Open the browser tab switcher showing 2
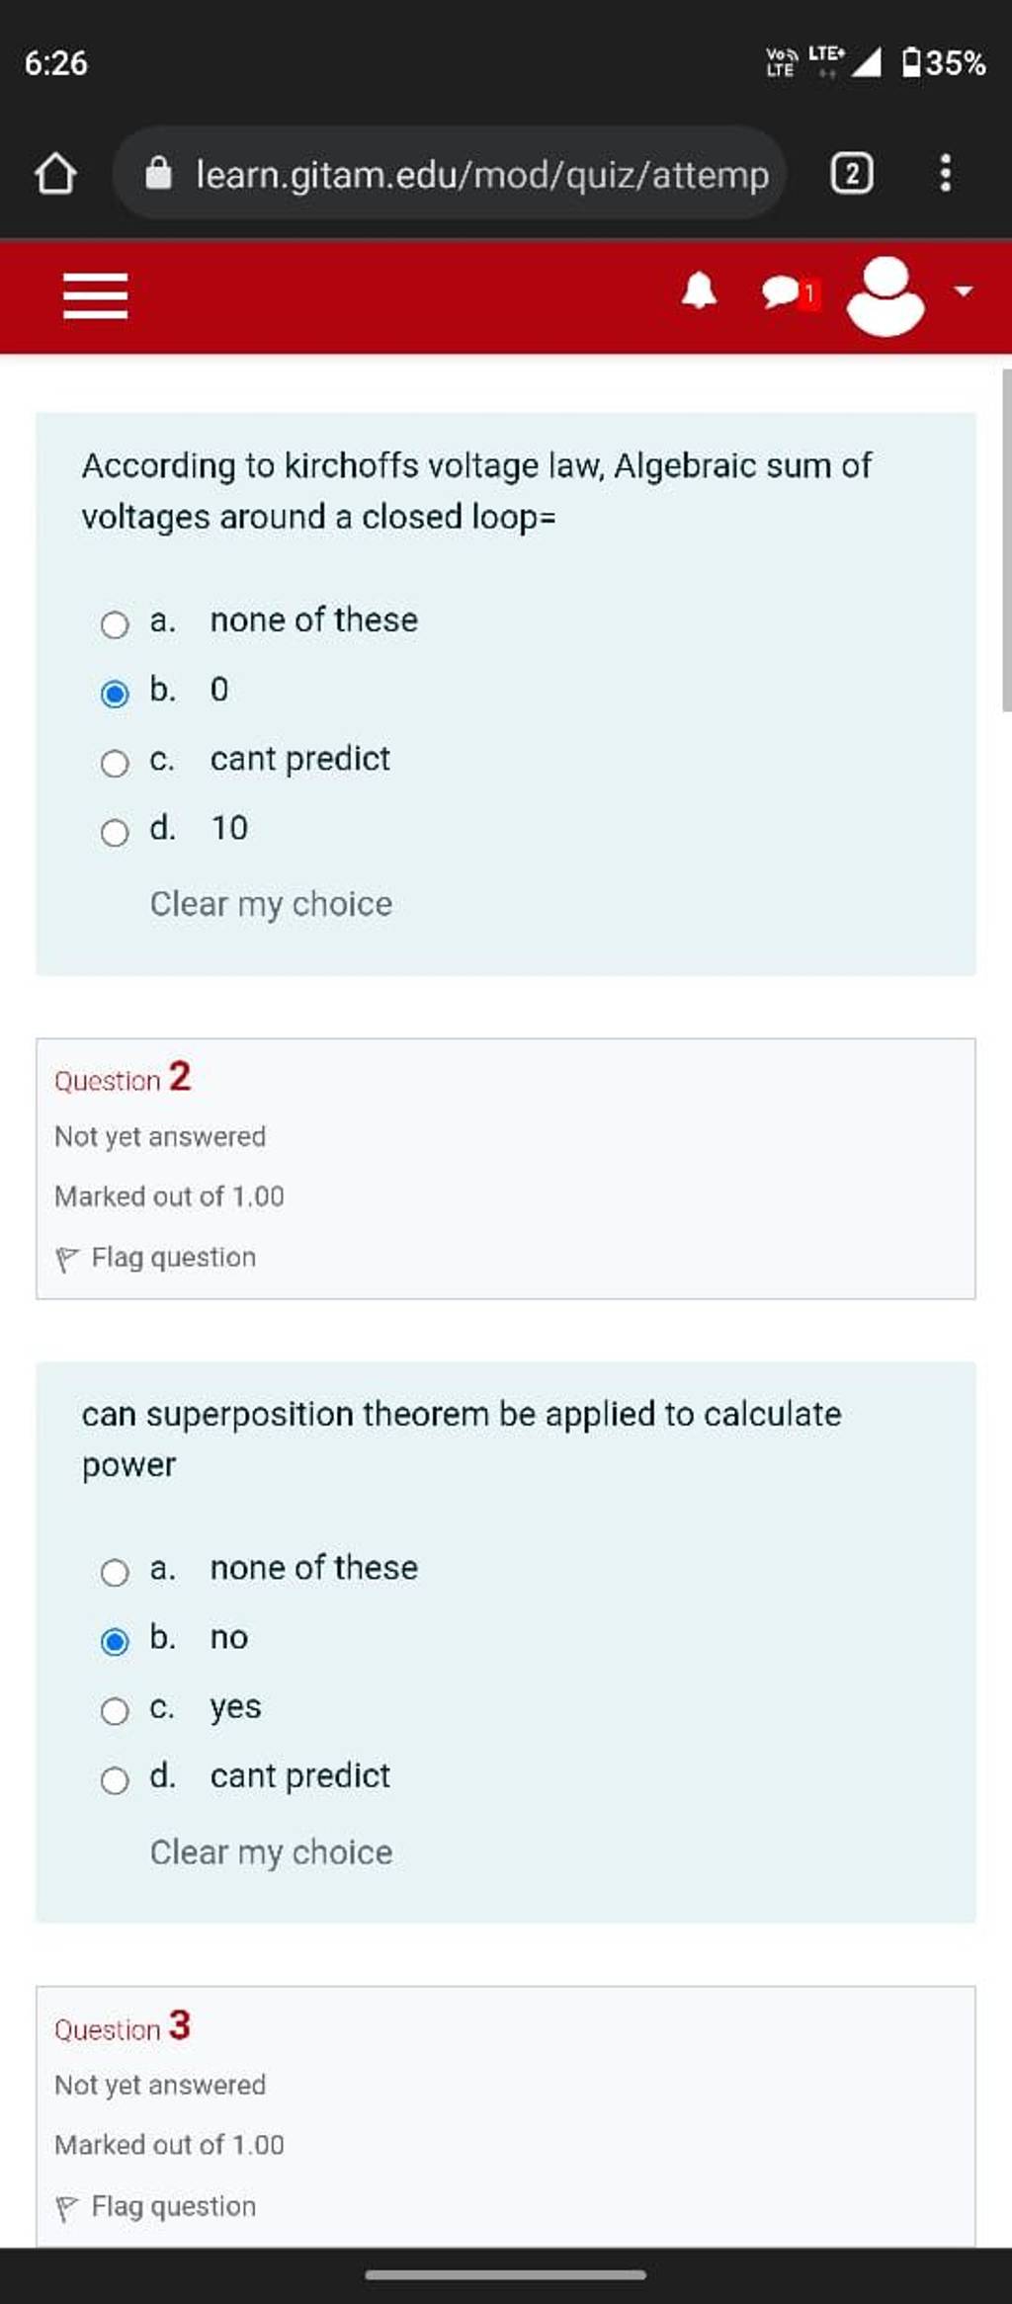Viewport: 1012px width, 2304px height. point(851,174)
